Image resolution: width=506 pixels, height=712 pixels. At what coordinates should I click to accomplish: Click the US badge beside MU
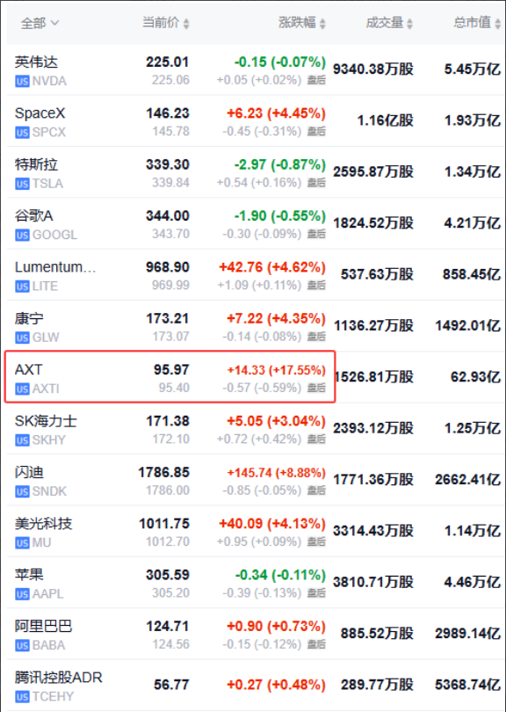(x=22, y=543)
